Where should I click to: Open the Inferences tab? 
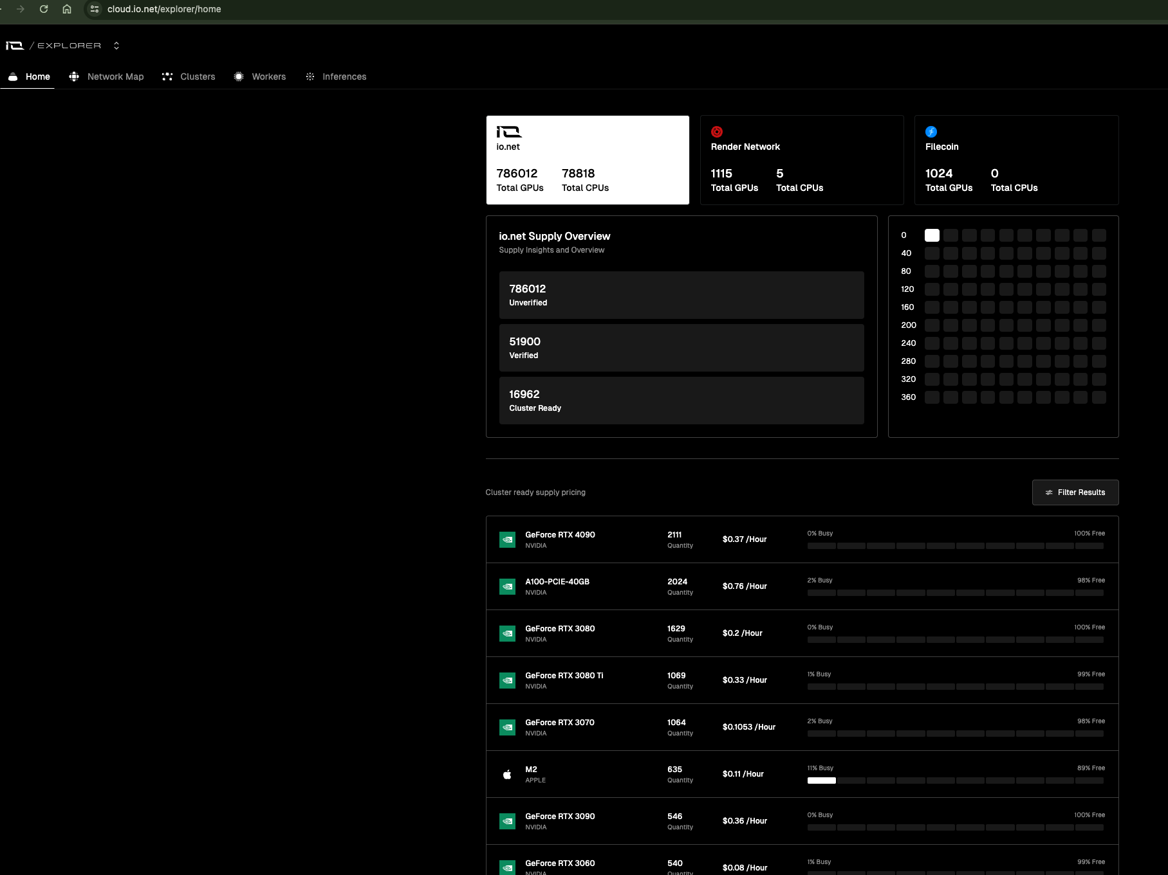click(x=336, y=77)
